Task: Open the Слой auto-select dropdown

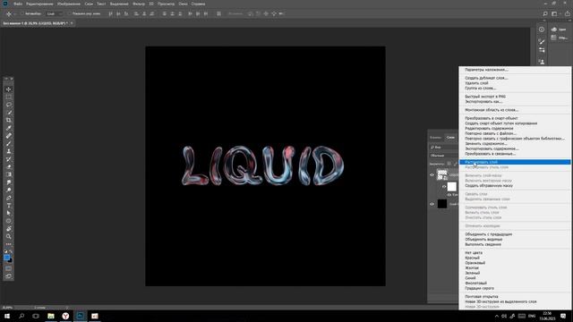Action: coord(55,13)
